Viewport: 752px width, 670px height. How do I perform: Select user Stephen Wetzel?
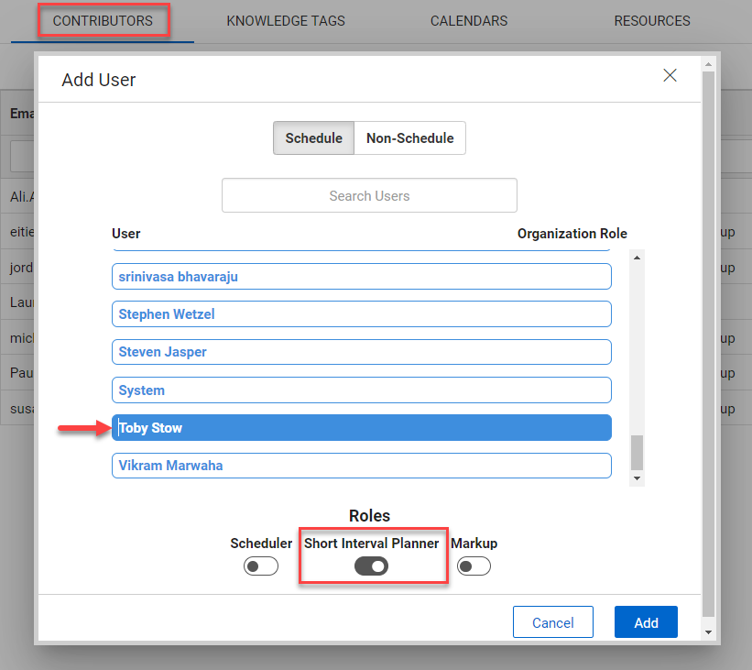point(361,313)
